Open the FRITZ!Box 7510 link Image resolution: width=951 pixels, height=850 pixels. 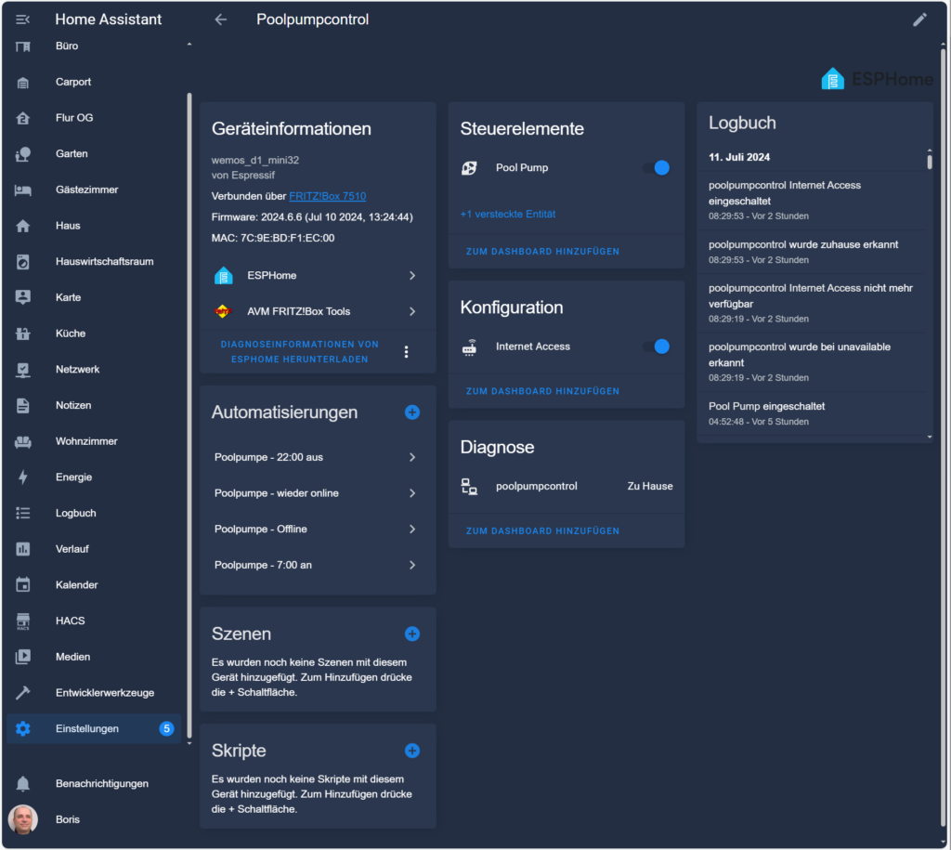click(327, 196)
